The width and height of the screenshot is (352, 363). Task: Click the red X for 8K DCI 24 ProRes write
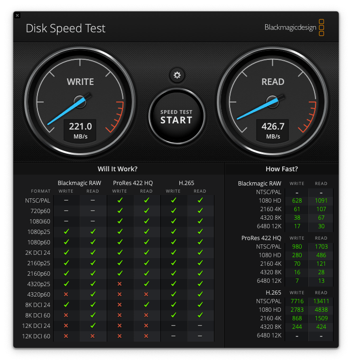point(120,305)
